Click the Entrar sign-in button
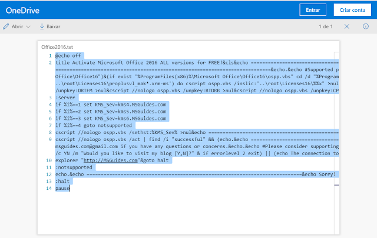This screenshot has height=238, width=377. tap(313, 10)
